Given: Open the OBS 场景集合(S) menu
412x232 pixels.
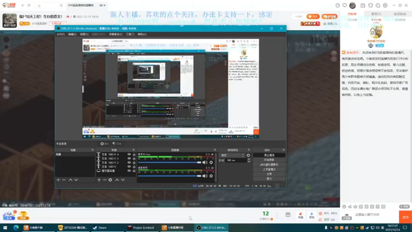Looking at the screenshot, I should (x=115, y=34).
